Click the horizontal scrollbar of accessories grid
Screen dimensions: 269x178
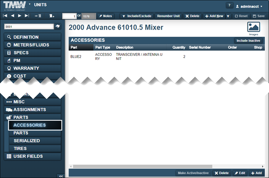(143, 166)
